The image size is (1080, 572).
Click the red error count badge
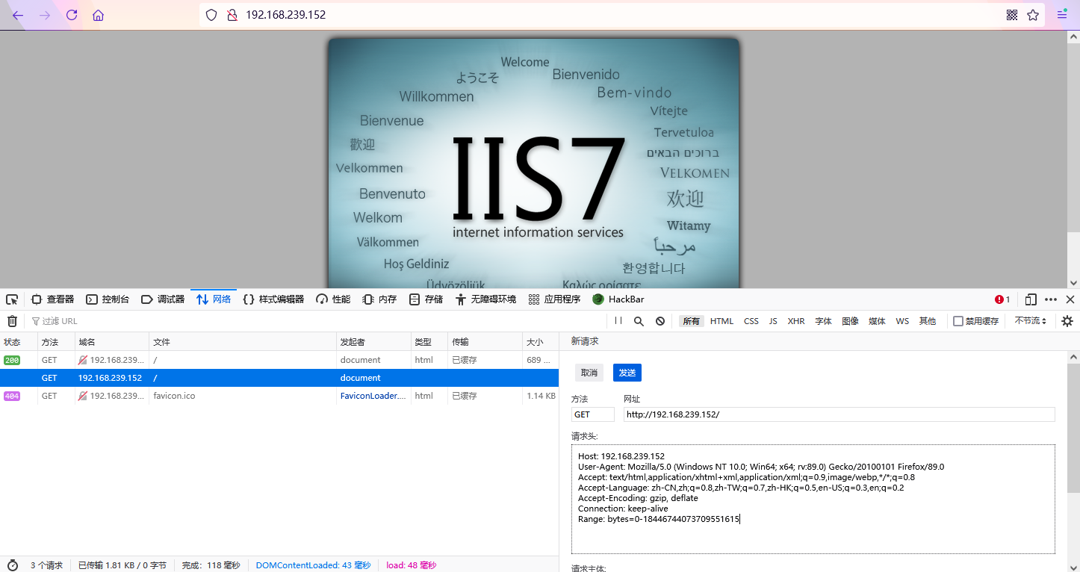1002,299
